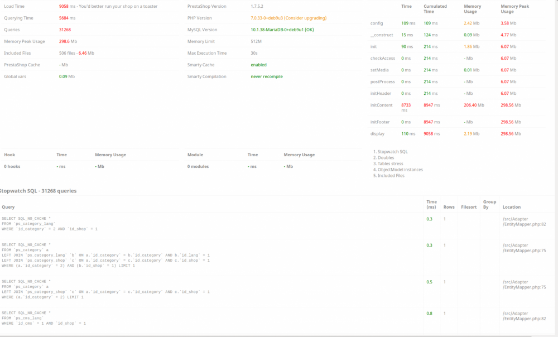This screenshot has width=558, height=337.
Task: Click the Filesort column header
Action: [x=469, y=207]
